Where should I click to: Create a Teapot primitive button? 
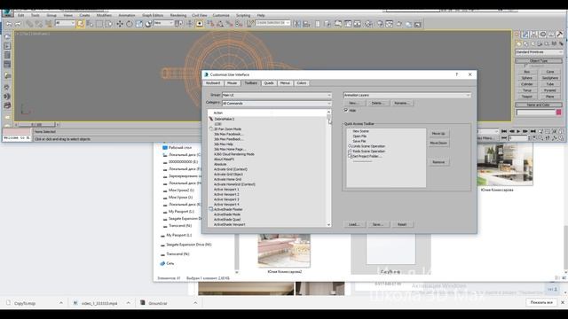pyautogui.click(x=526, y=97)
